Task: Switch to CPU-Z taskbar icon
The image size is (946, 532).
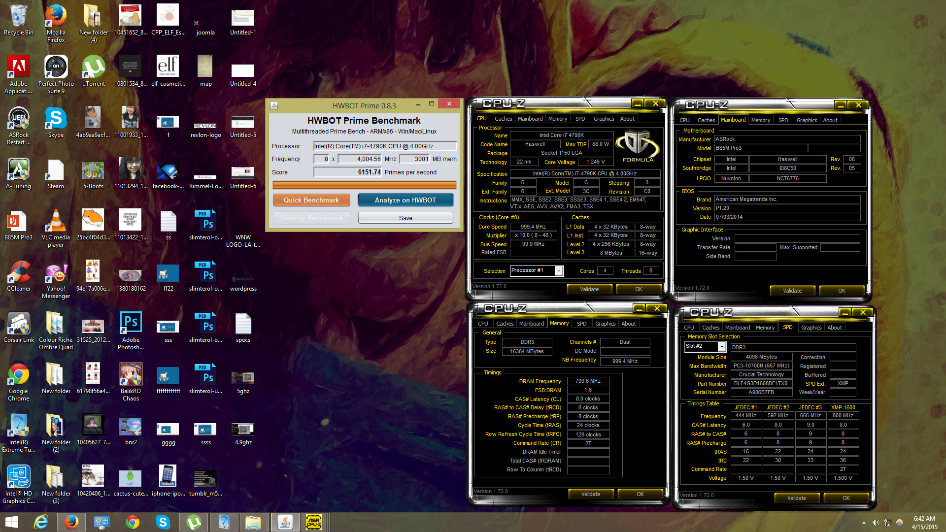Action: pyautogui.click(x=314, y=522)
